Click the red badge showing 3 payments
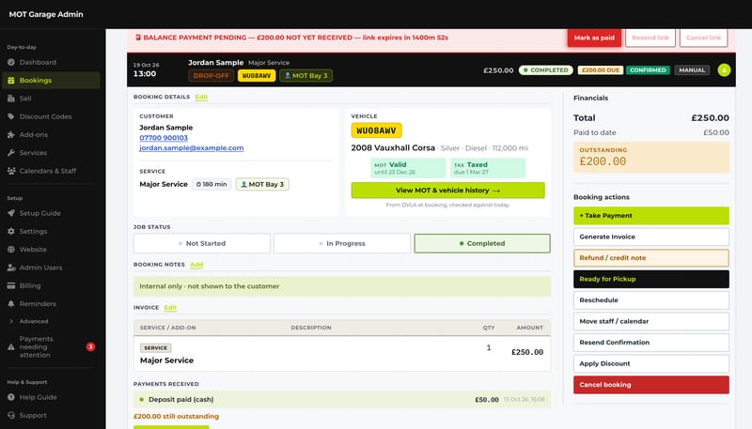Viewport: 752px width, 429px height. point(90,346)
